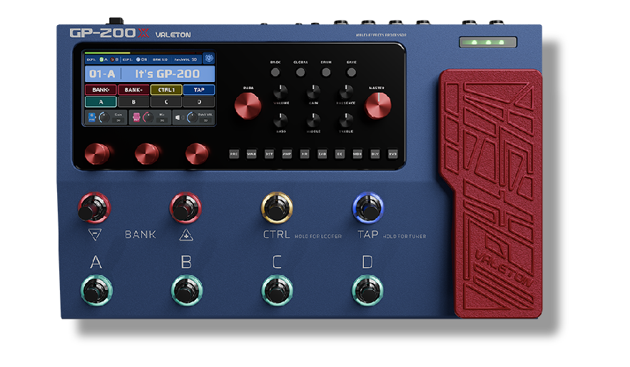
Task: Tap the patch name "It's GP-200"
Action: (x=168, y=74)
